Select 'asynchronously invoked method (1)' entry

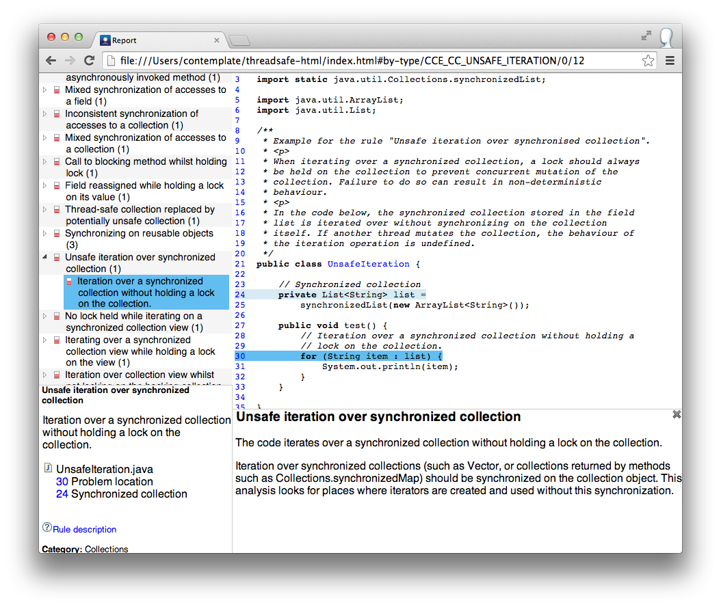coord(143,78)
